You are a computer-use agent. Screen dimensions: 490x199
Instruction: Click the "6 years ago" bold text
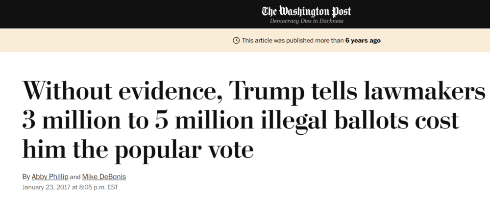click(363, 41)
